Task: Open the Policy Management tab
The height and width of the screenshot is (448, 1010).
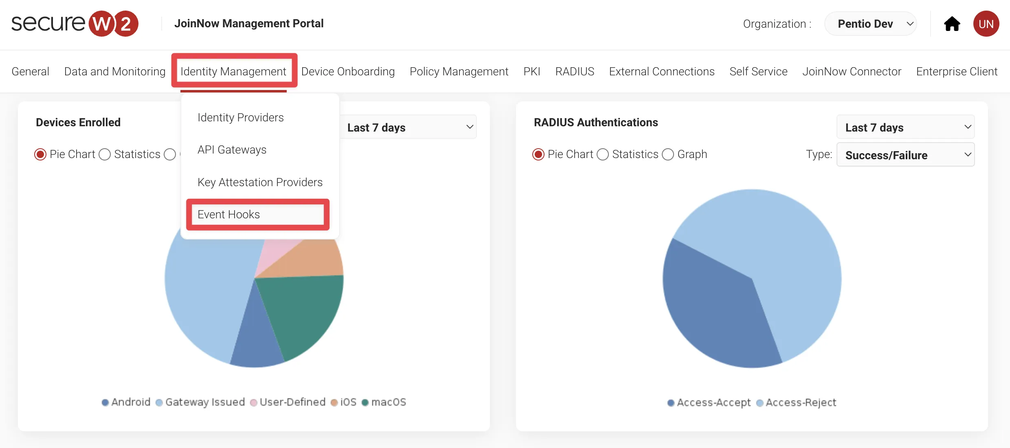Action: 459,71
